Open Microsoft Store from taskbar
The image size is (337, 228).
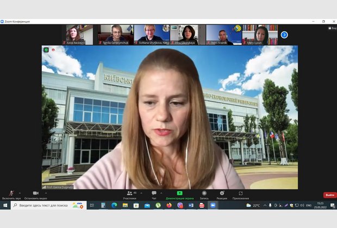point(136,205)
